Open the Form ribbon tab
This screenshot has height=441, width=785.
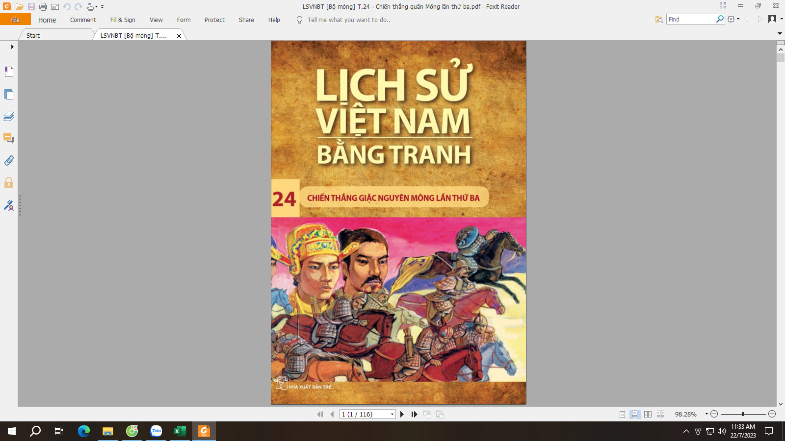tap(184, 20)
